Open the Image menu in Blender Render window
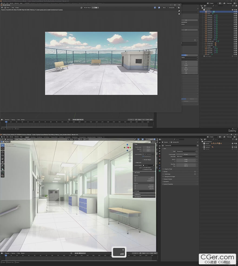 (17, 8)
